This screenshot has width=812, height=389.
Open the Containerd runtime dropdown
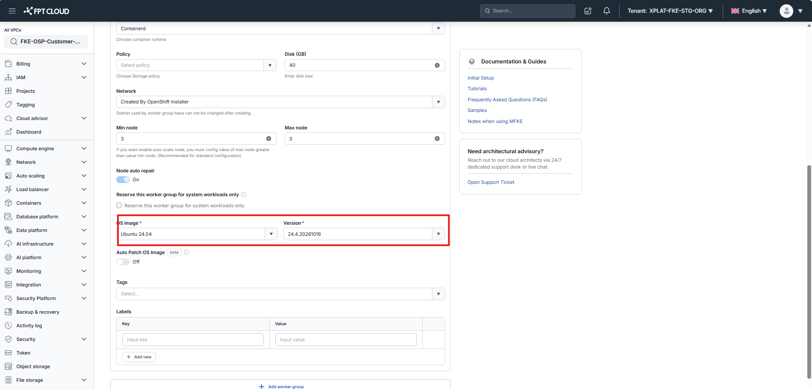coord(280,29)
